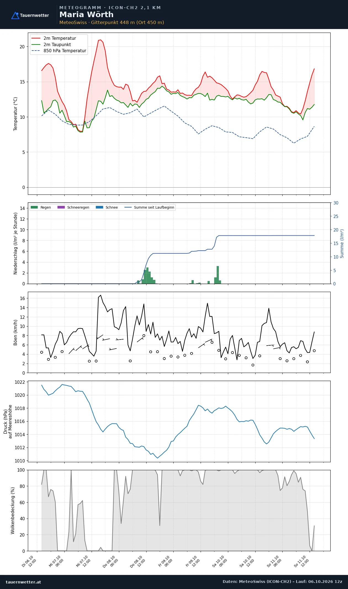Click the So 11.10 12:00 time label
348x589 pixels.
pos(301,561)
